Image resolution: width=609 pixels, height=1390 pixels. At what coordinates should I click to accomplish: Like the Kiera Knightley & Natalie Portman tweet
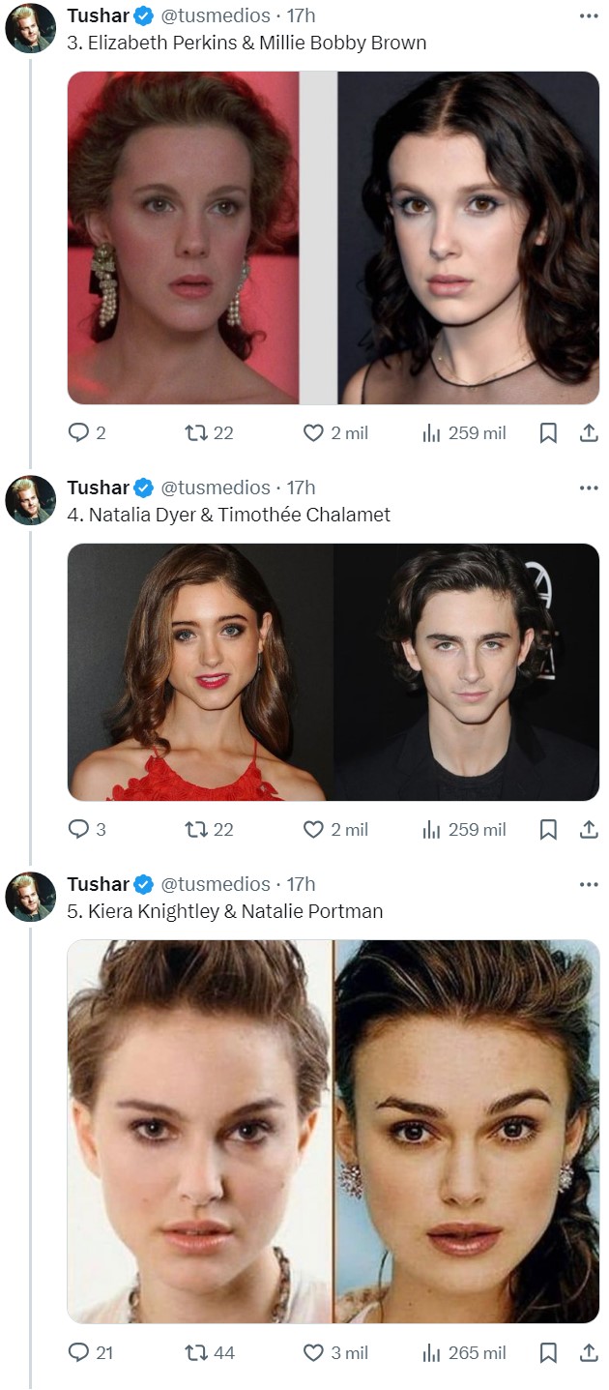click(313, 1352)
